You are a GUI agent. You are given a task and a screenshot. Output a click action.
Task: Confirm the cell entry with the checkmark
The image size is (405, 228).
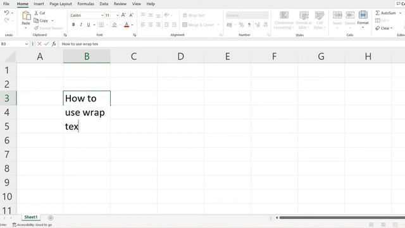click(46, 44)
